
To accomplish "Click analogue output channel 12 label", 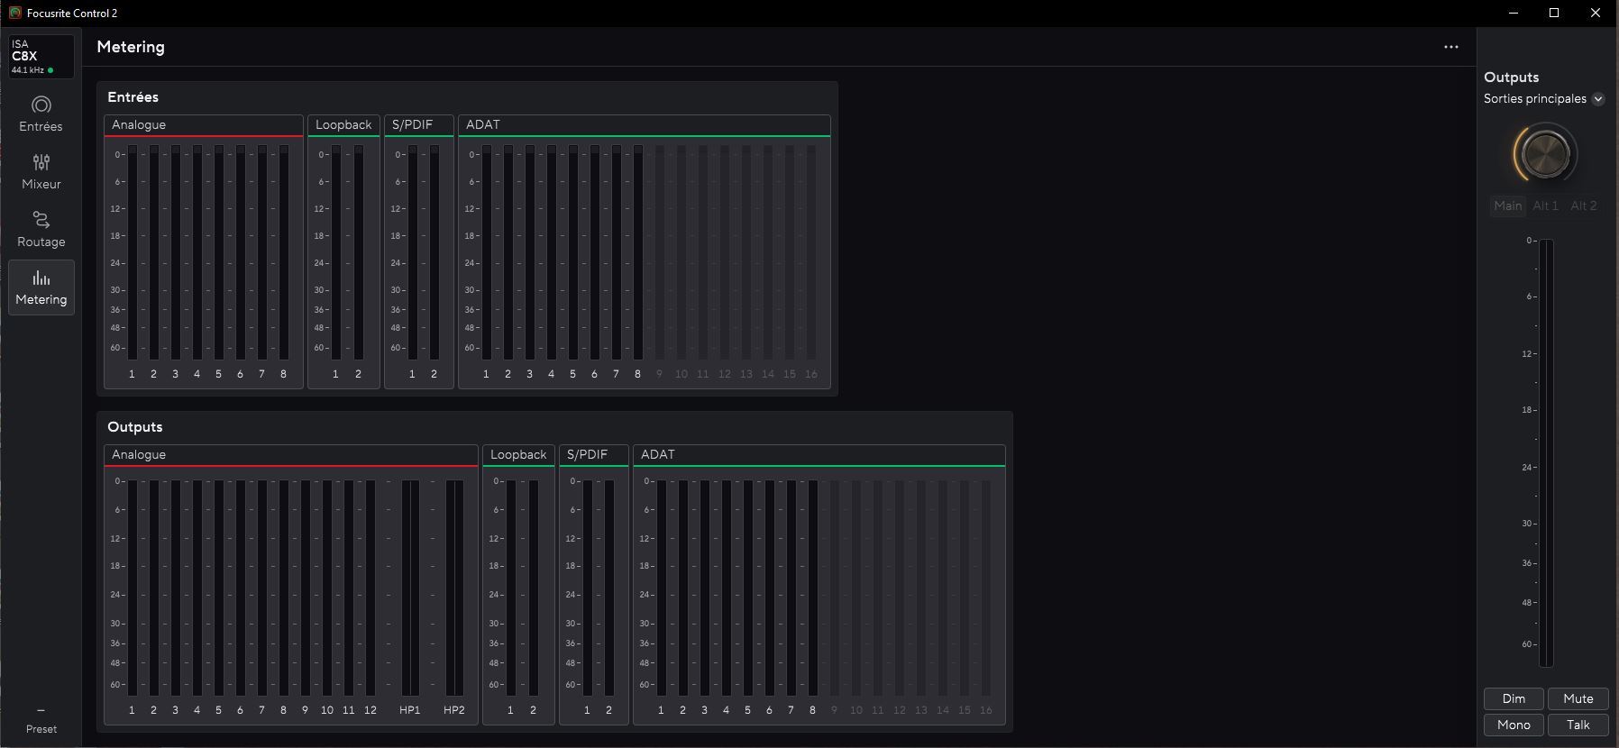I will [370, 710].
